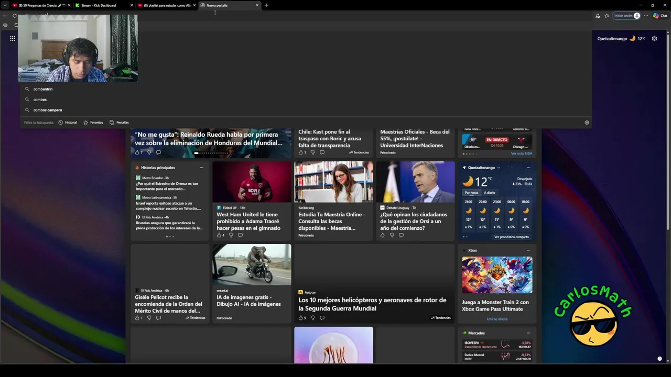This screenshot has width=671, height=377.
Task: Open the apps grid launcher
Action: click(x=12, y=38)
